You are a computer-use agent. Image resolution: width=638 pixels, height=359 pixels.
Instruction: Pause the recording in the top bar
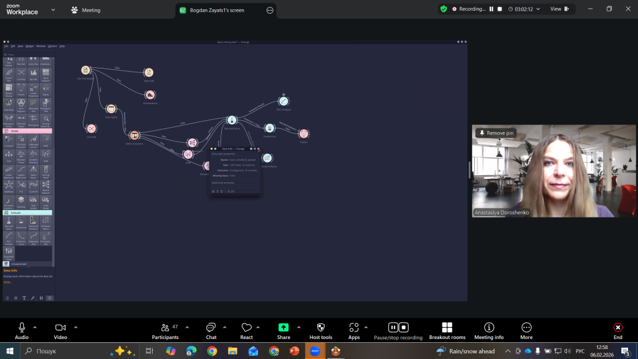click(491, 9)
